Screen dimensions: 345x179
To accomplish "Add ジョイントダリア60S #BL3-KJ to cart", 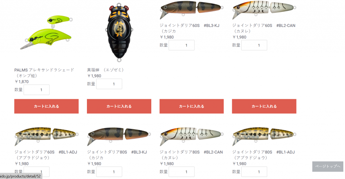I will (x=192, y=106).
